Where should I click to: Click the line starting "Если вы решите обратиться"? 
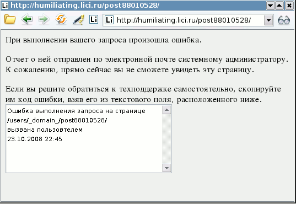coord(143,89)
